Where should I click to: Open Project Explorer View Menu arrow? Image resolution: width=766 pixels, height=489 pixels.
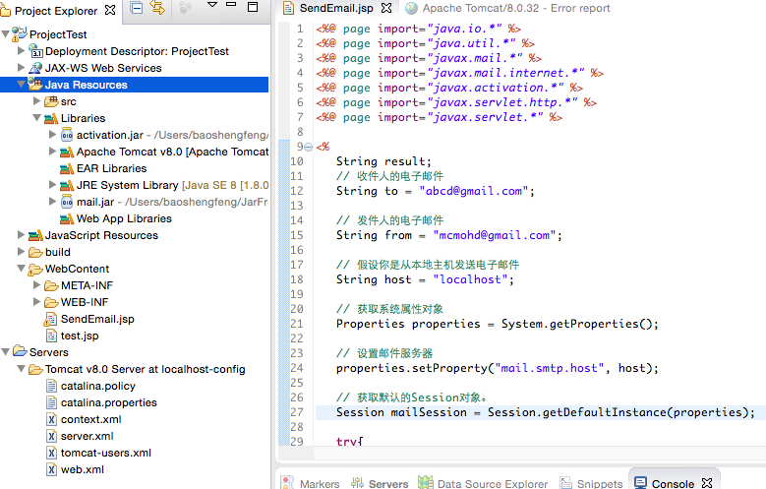point(212,5)
